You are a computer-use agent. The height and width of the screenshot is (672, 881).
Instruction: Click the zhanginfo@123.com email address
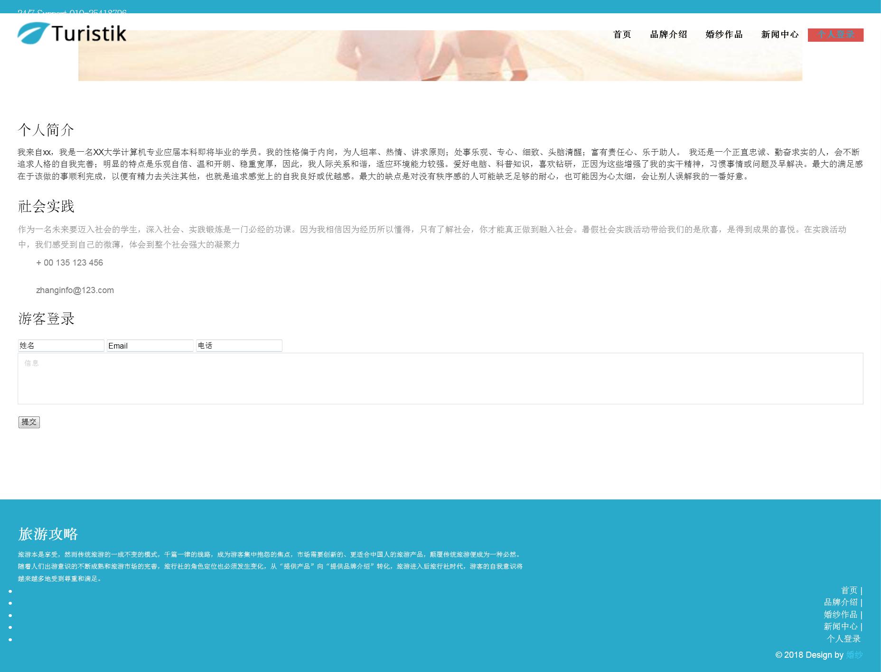pyautogui.click(x=75, y=290)
